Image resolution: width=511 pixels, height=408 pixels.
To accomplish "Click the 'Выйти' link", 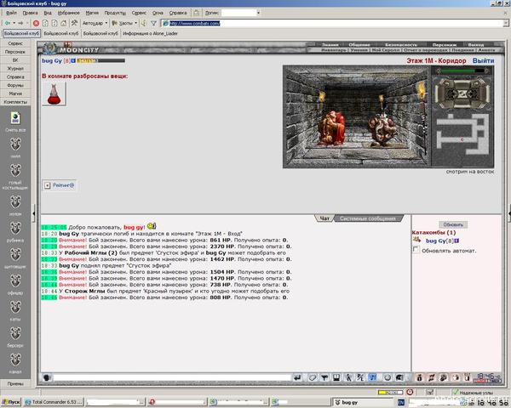I will (x=483, y=61).
